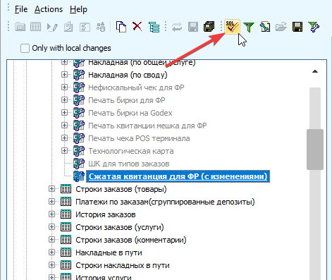Click table icon beside История заказов

66,214
